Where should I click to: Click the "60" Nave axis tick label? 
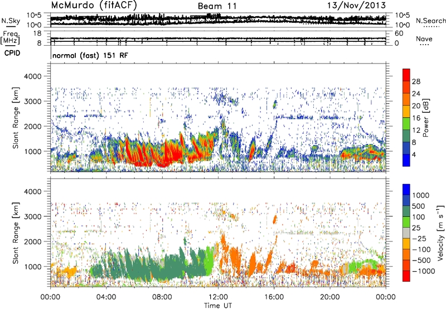399,33
